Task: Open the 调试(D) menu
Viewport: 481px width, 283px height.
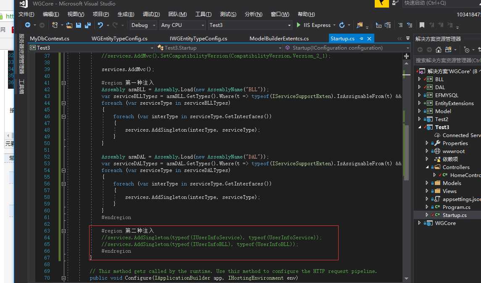Action: 151,14
